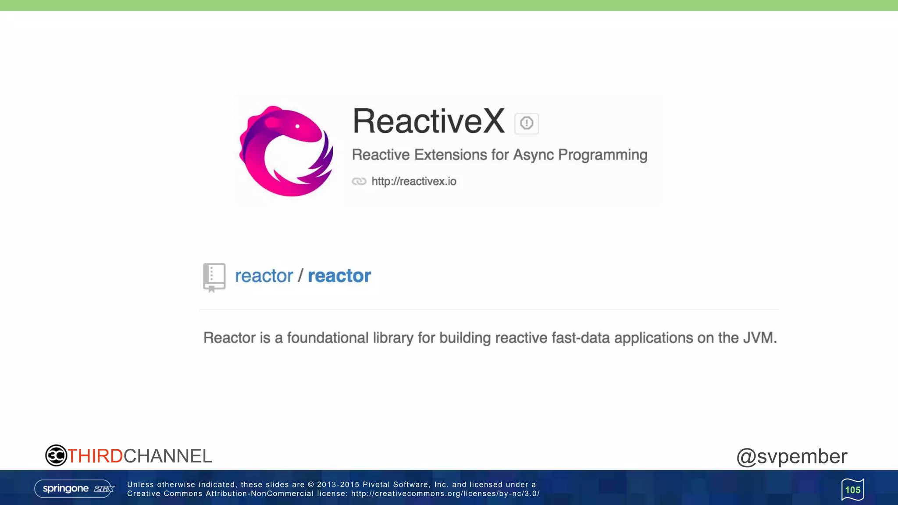Open the creativecommons.org license URL
Viewport: 898px width, 505px height.
[445, 494]
